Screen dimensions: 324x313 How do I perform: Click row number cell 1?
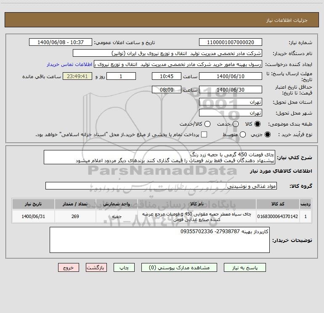(x=305, y=216)
